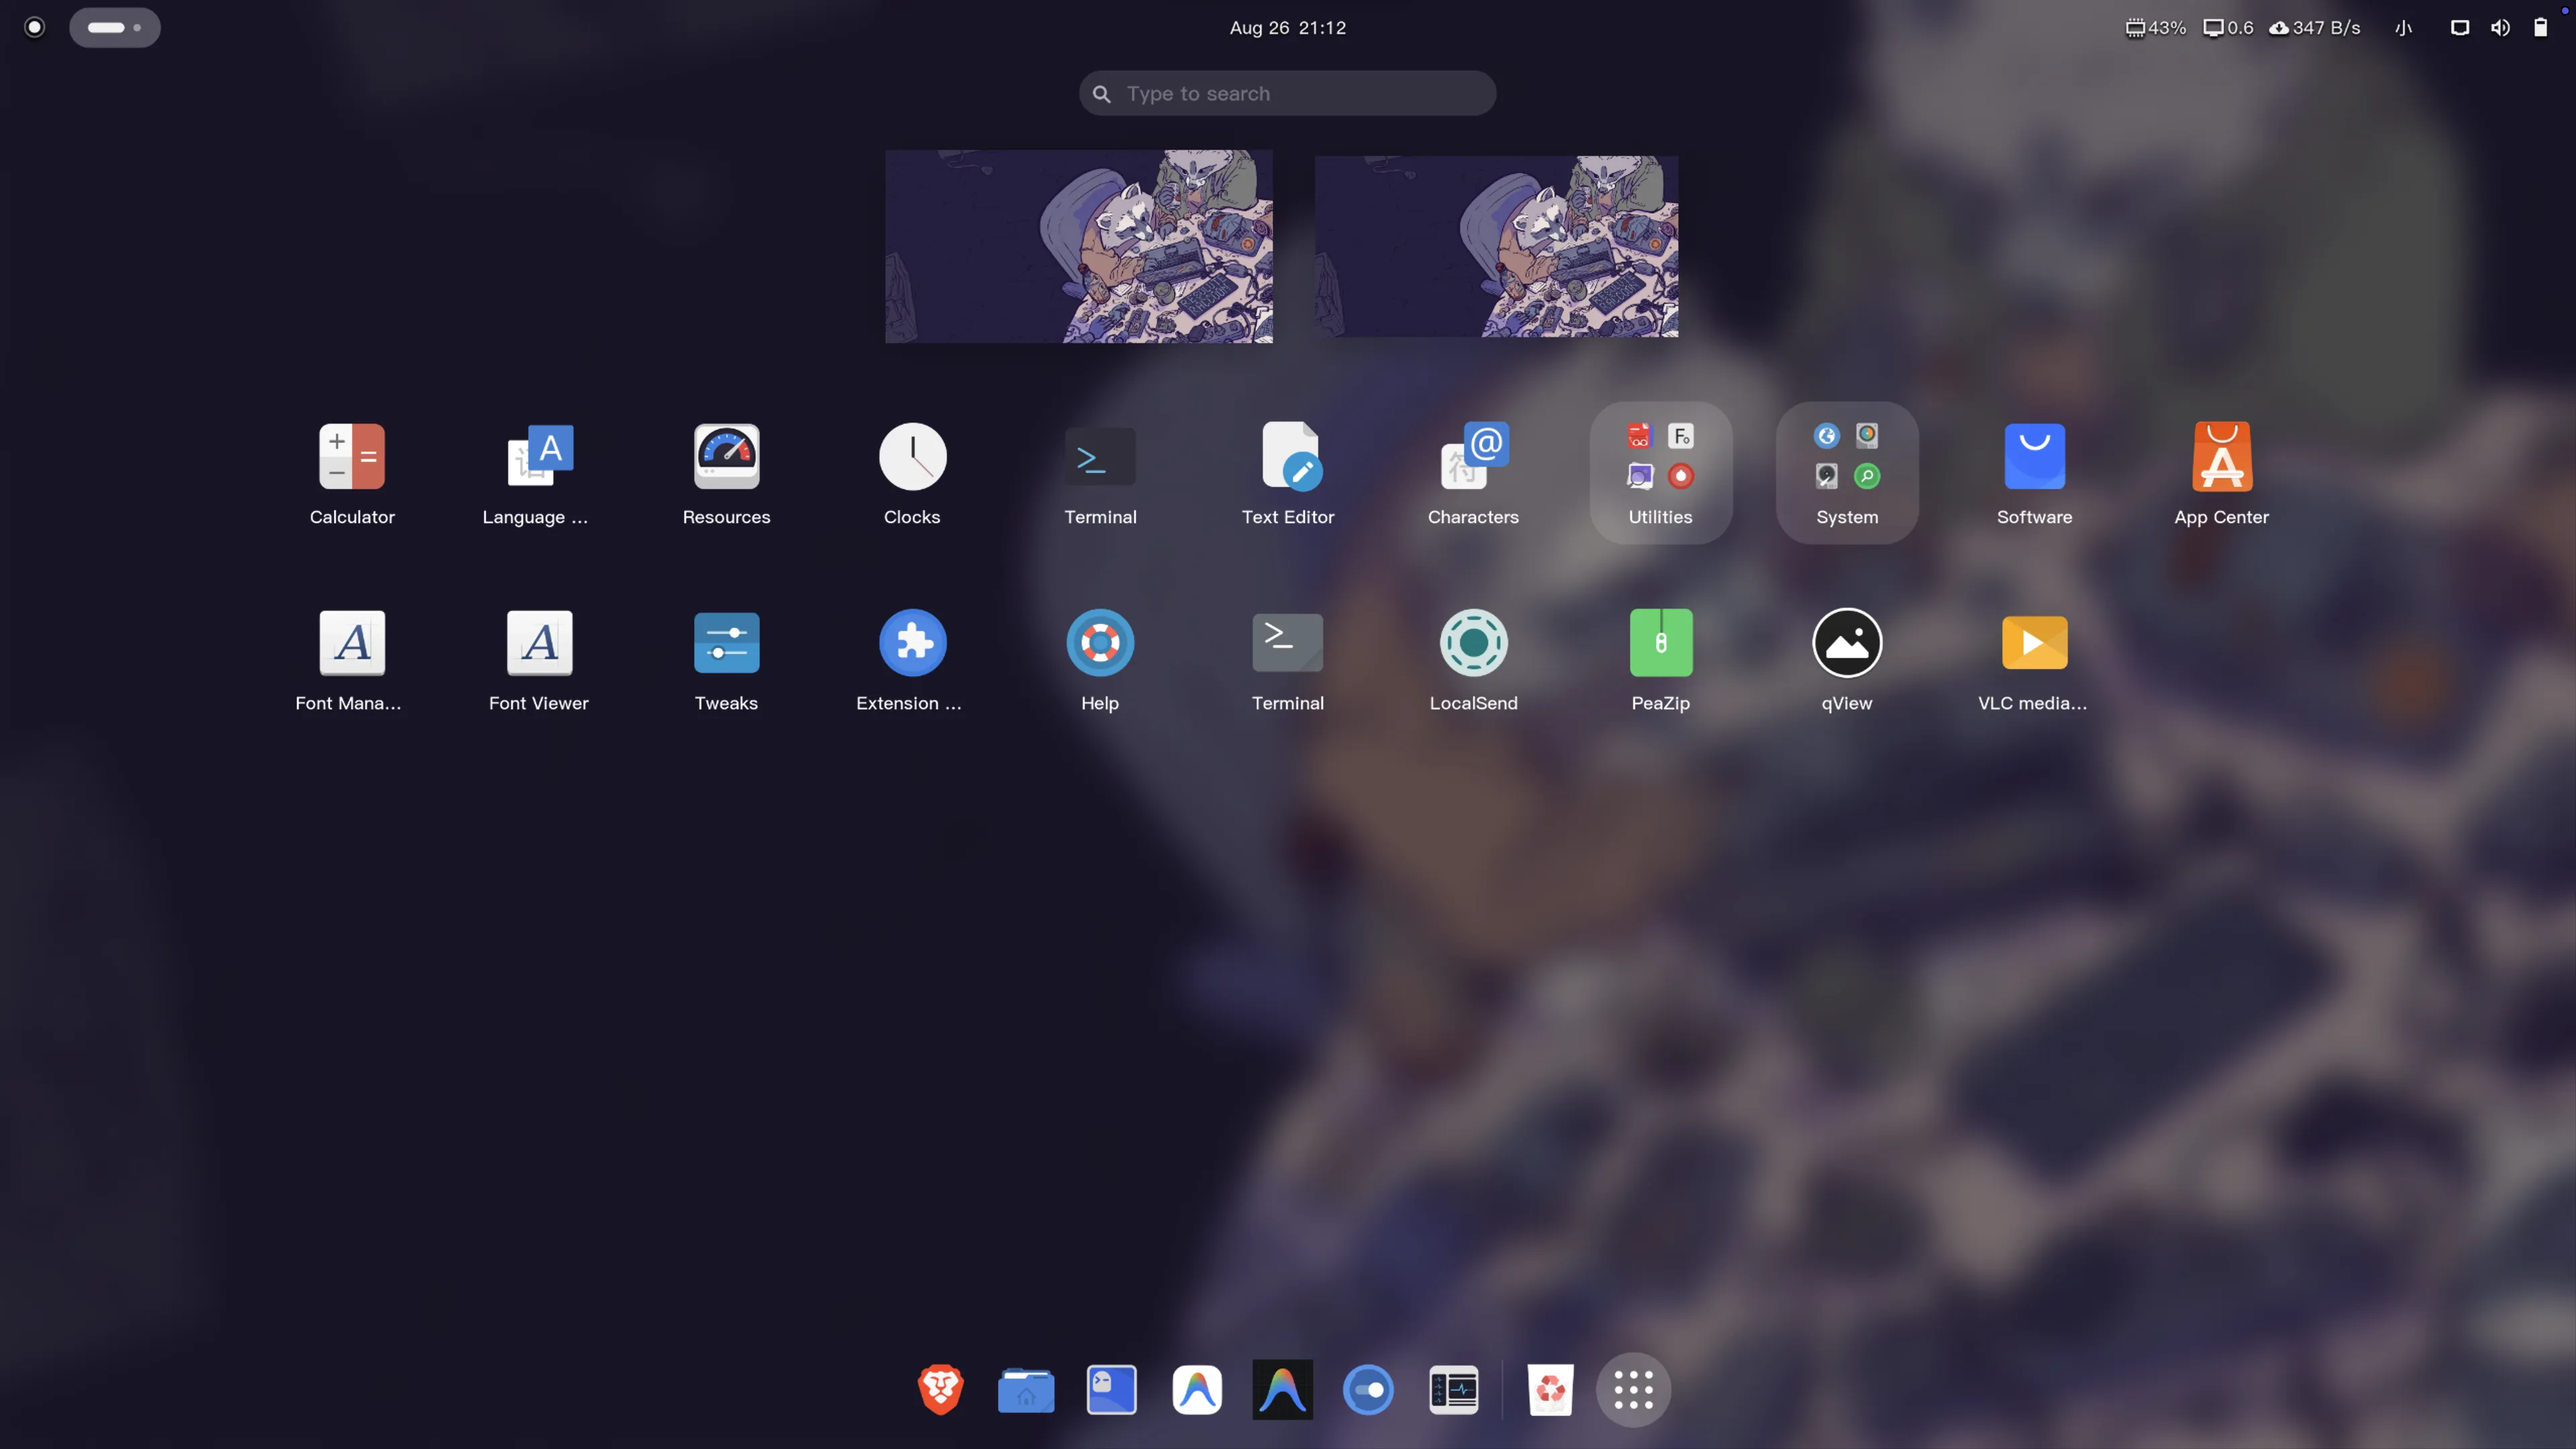Open Trash from the dock
Screen dimensions: 2576x1449
[1550, 1389]
